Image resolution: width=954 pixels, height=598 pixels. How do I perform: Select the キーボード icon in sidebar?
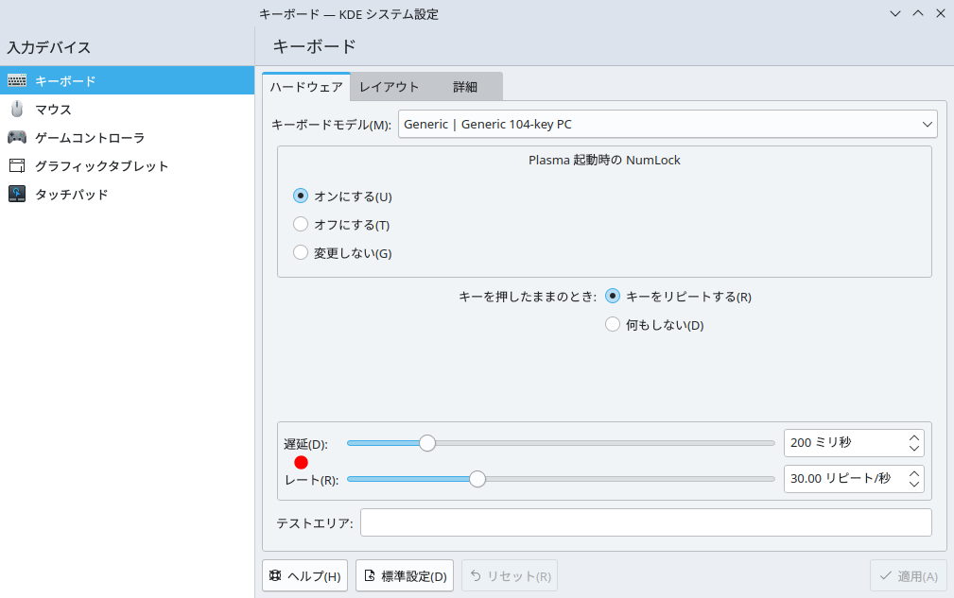point(17,80)
